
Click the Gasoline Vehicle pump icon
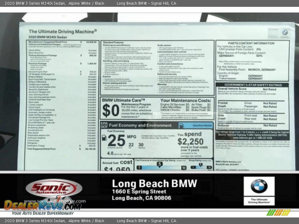[x=182, y=125]
